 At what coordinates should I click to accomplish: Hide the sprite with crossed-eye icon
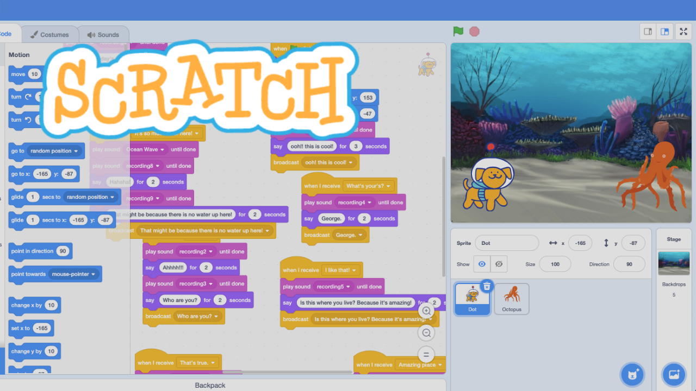click(x=499, y=264)
